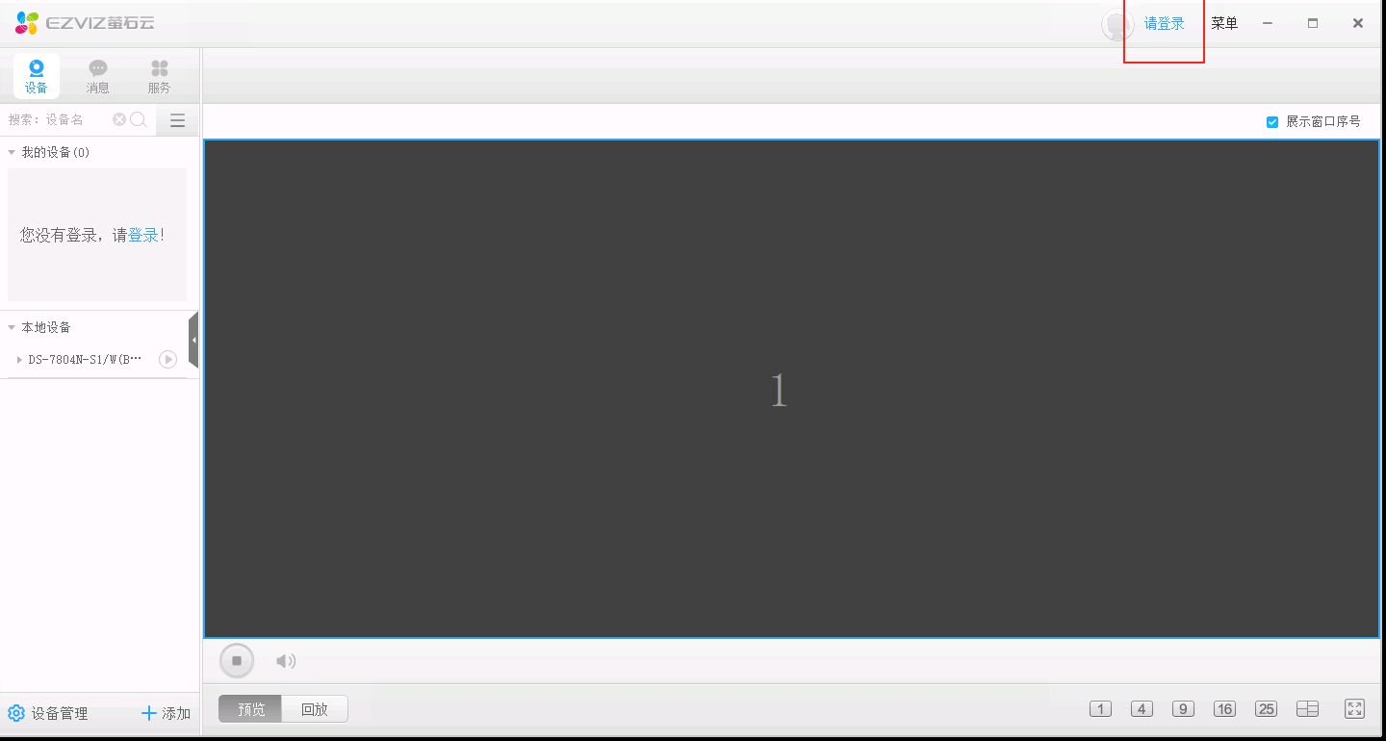The width and height of the screenshot is (1386, 741).
Task: Mute the speaker volume icon
Action: click(286, 661)
